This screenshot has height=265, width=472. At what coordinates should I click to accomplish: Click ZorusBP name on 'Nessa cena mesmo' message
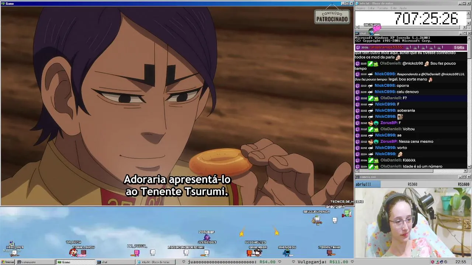[389, 141]
